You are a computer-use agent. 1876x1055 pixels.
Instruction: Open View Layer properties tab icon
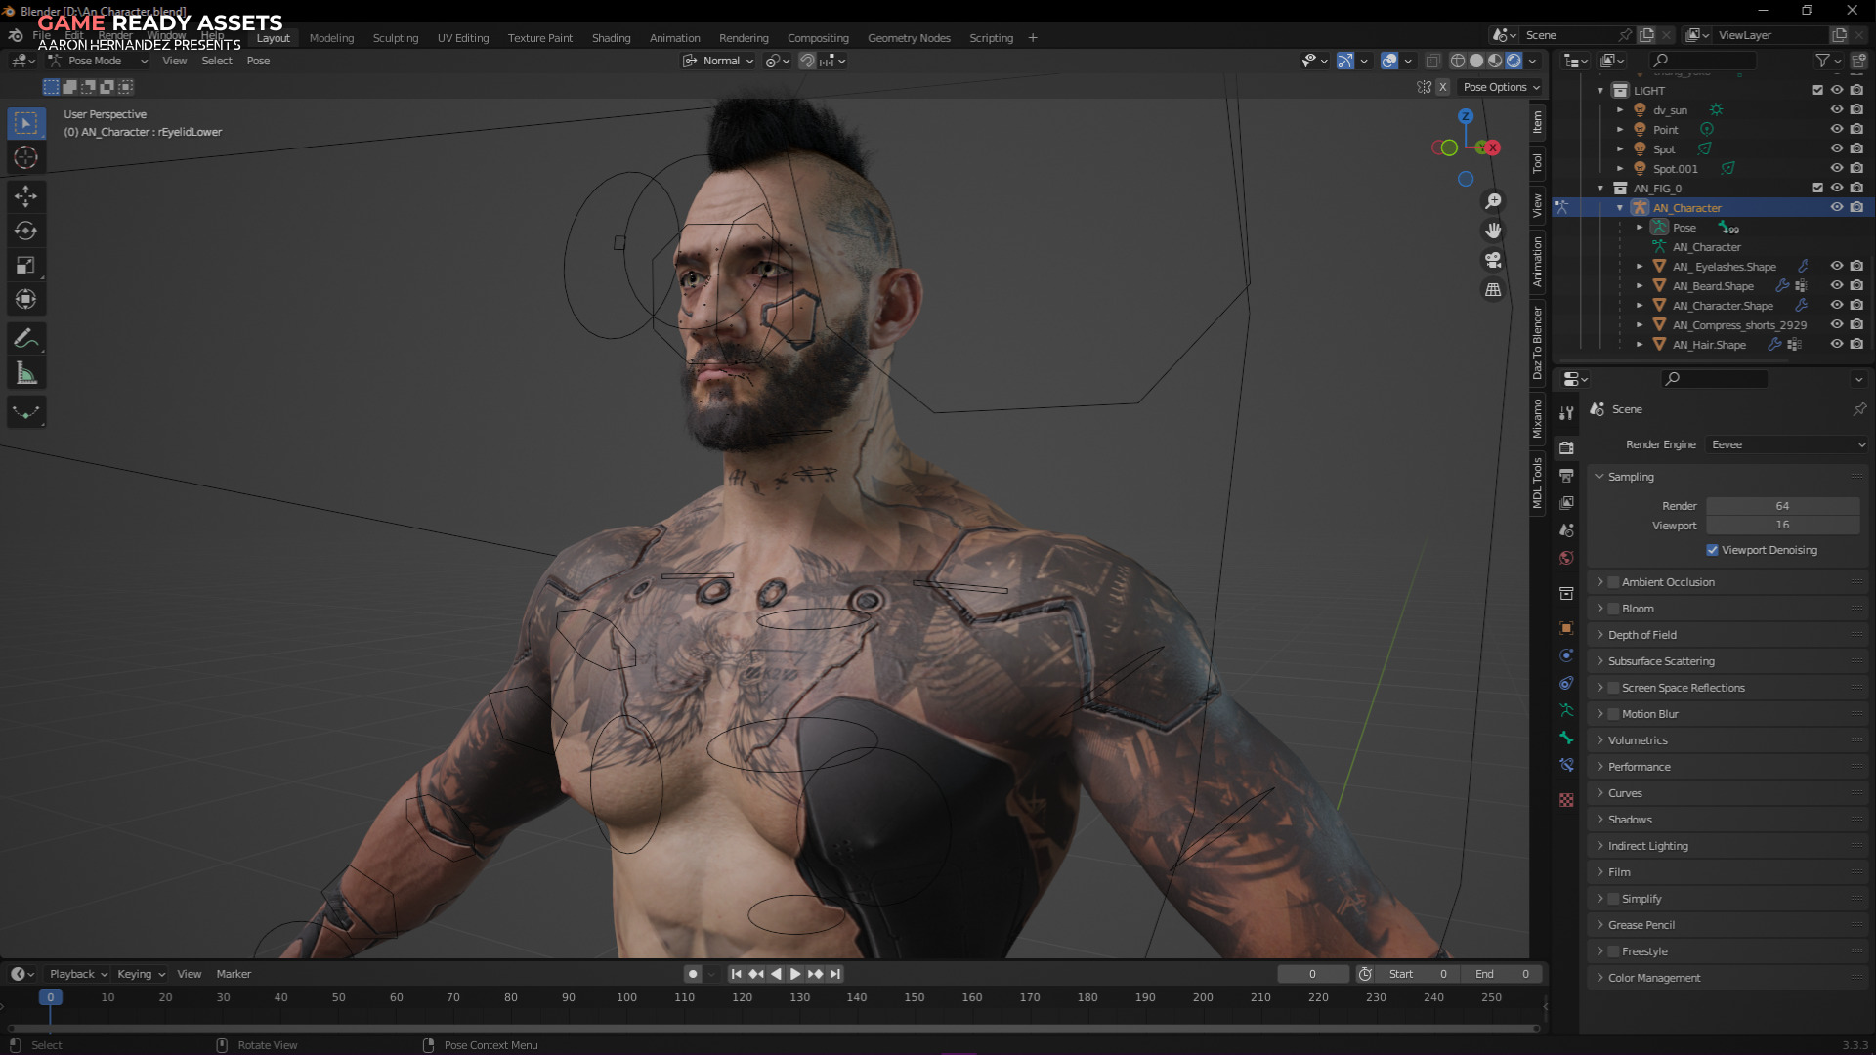click(1566, 502)
